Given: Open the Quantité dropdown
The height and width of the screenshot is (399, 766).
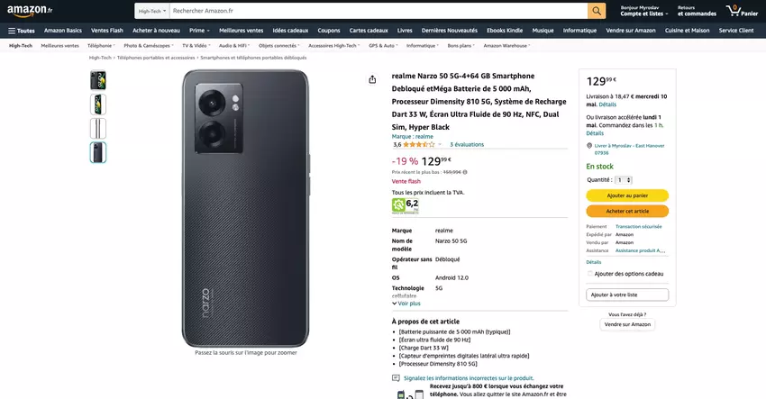Looking at the screenshot, I should click(623, 180).
